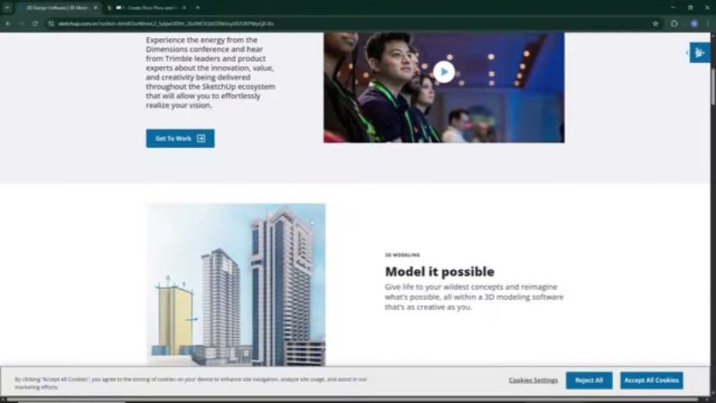Open the browser extensions puzzle icon
Image resolution: width=716 pixels, height=403 pixels.
point(674,23)
